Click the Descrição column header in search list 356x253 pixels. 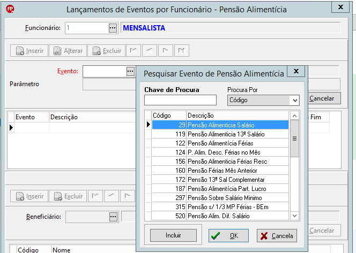(238, 116)
